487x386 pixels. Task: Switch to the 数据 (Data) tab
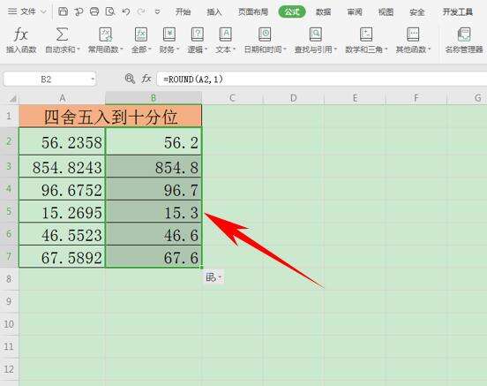[x=323, y=12]
